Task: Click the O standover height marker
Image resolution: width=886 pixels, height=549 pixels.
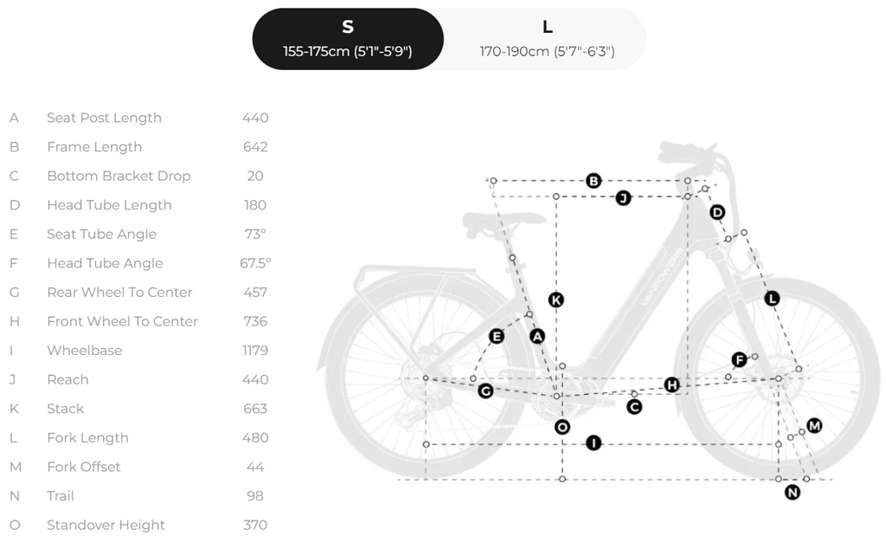Action: point(562,428)
